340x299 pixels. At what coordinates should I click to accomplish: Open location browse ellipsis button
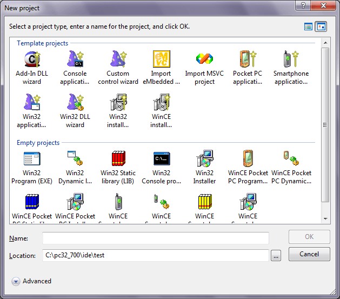click(x=276, y=256)
